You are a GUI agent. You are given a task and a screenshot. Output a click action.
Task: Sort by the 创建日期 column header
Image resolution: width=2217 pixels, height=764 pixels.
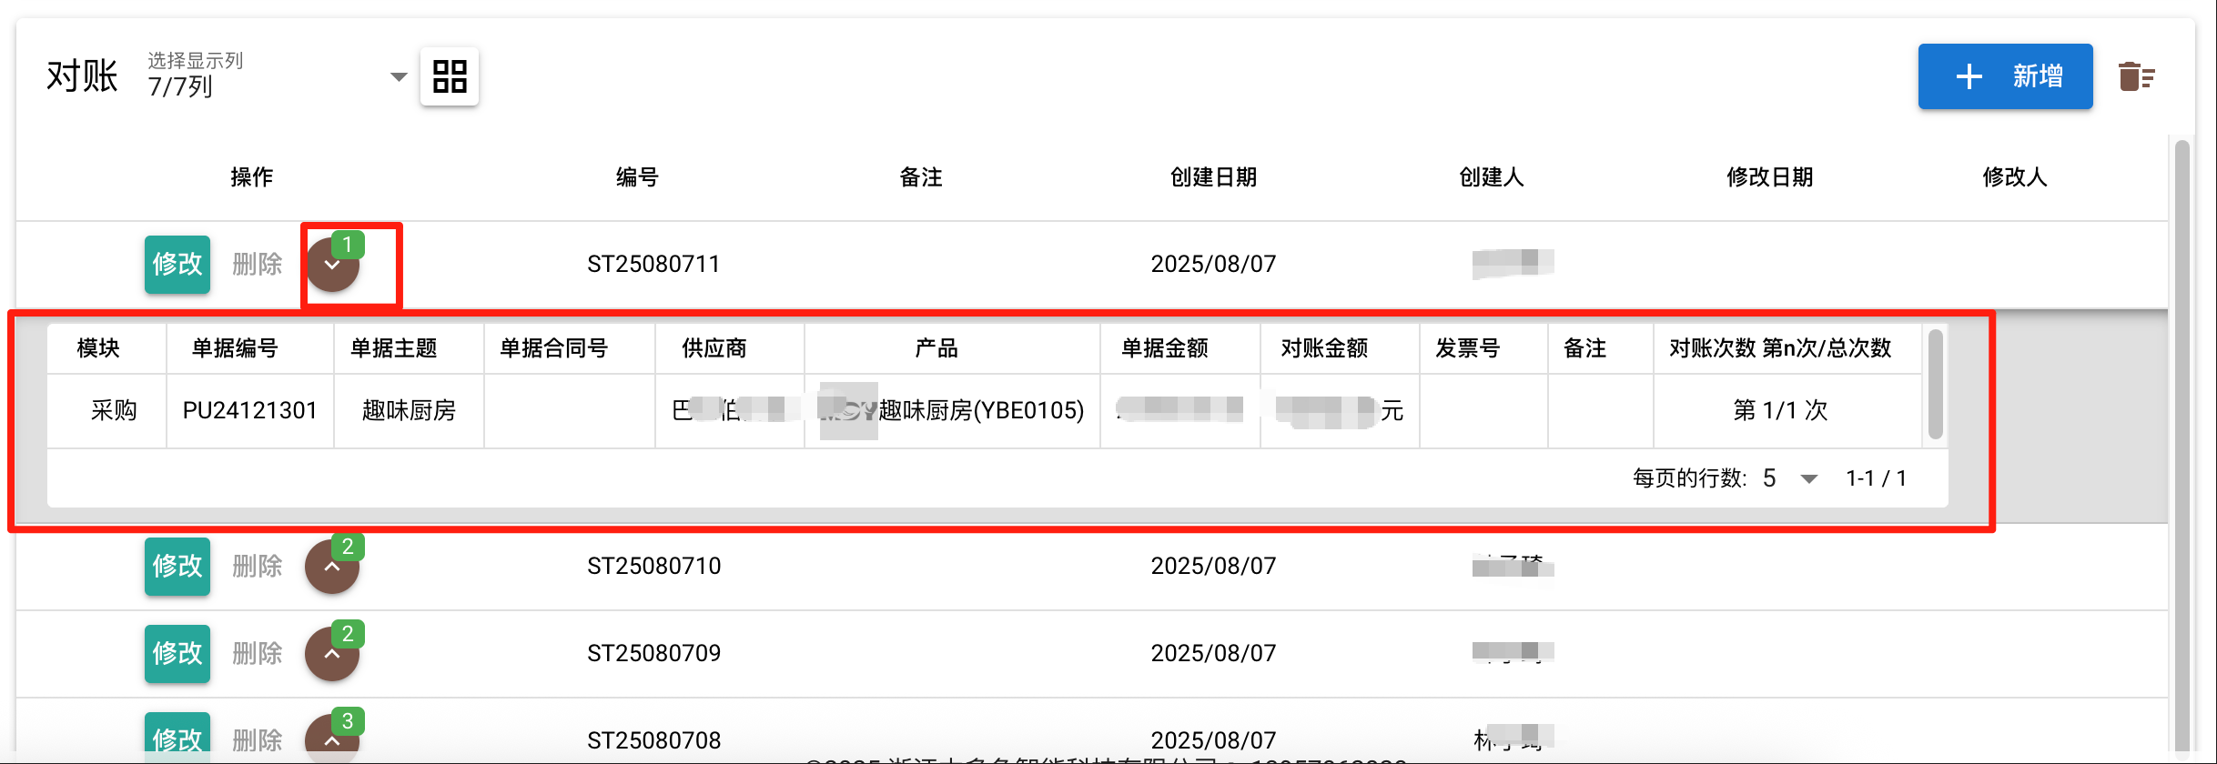click(1213, 177)
